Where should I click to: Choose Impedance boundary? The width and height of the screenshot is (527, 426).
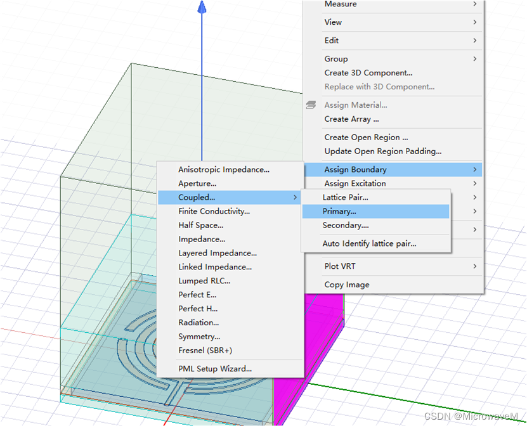[x=230, y=239]
